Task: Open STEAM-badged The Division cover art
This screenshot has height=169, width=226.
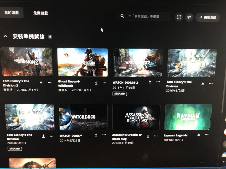Action: click(30, 117)
